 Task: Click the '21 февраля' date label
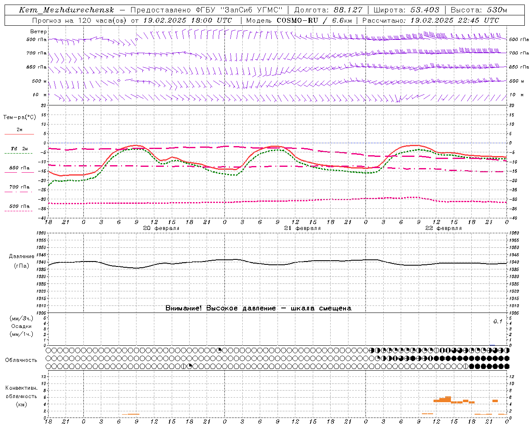302,228
